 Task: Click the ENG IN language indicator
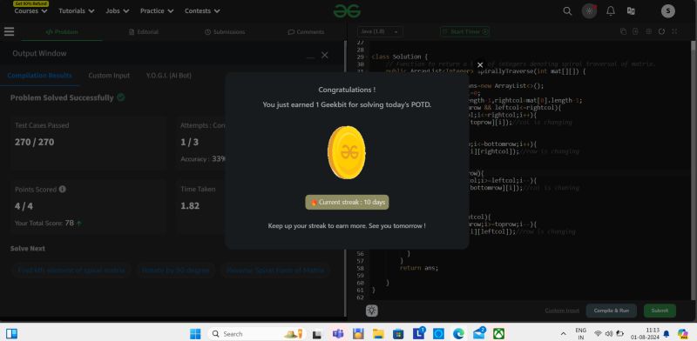click(x=580, y=333)
